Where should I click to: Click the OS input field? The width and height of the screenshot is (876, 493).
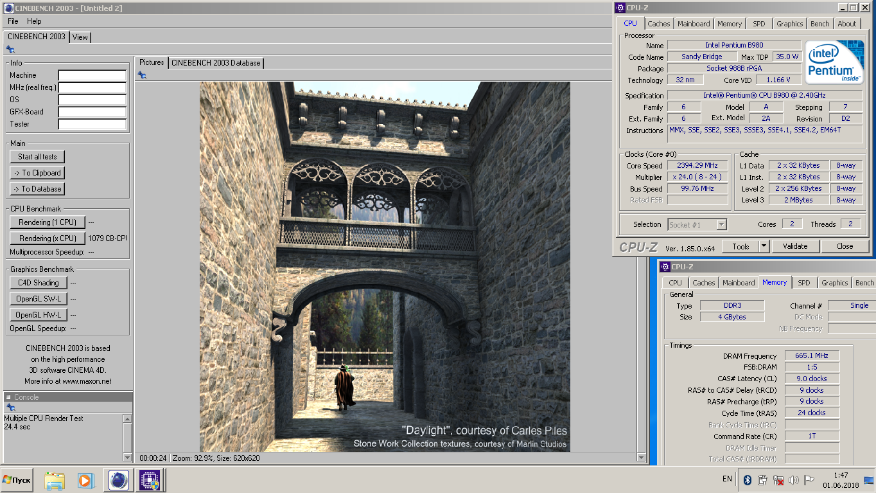coord(92,100)
